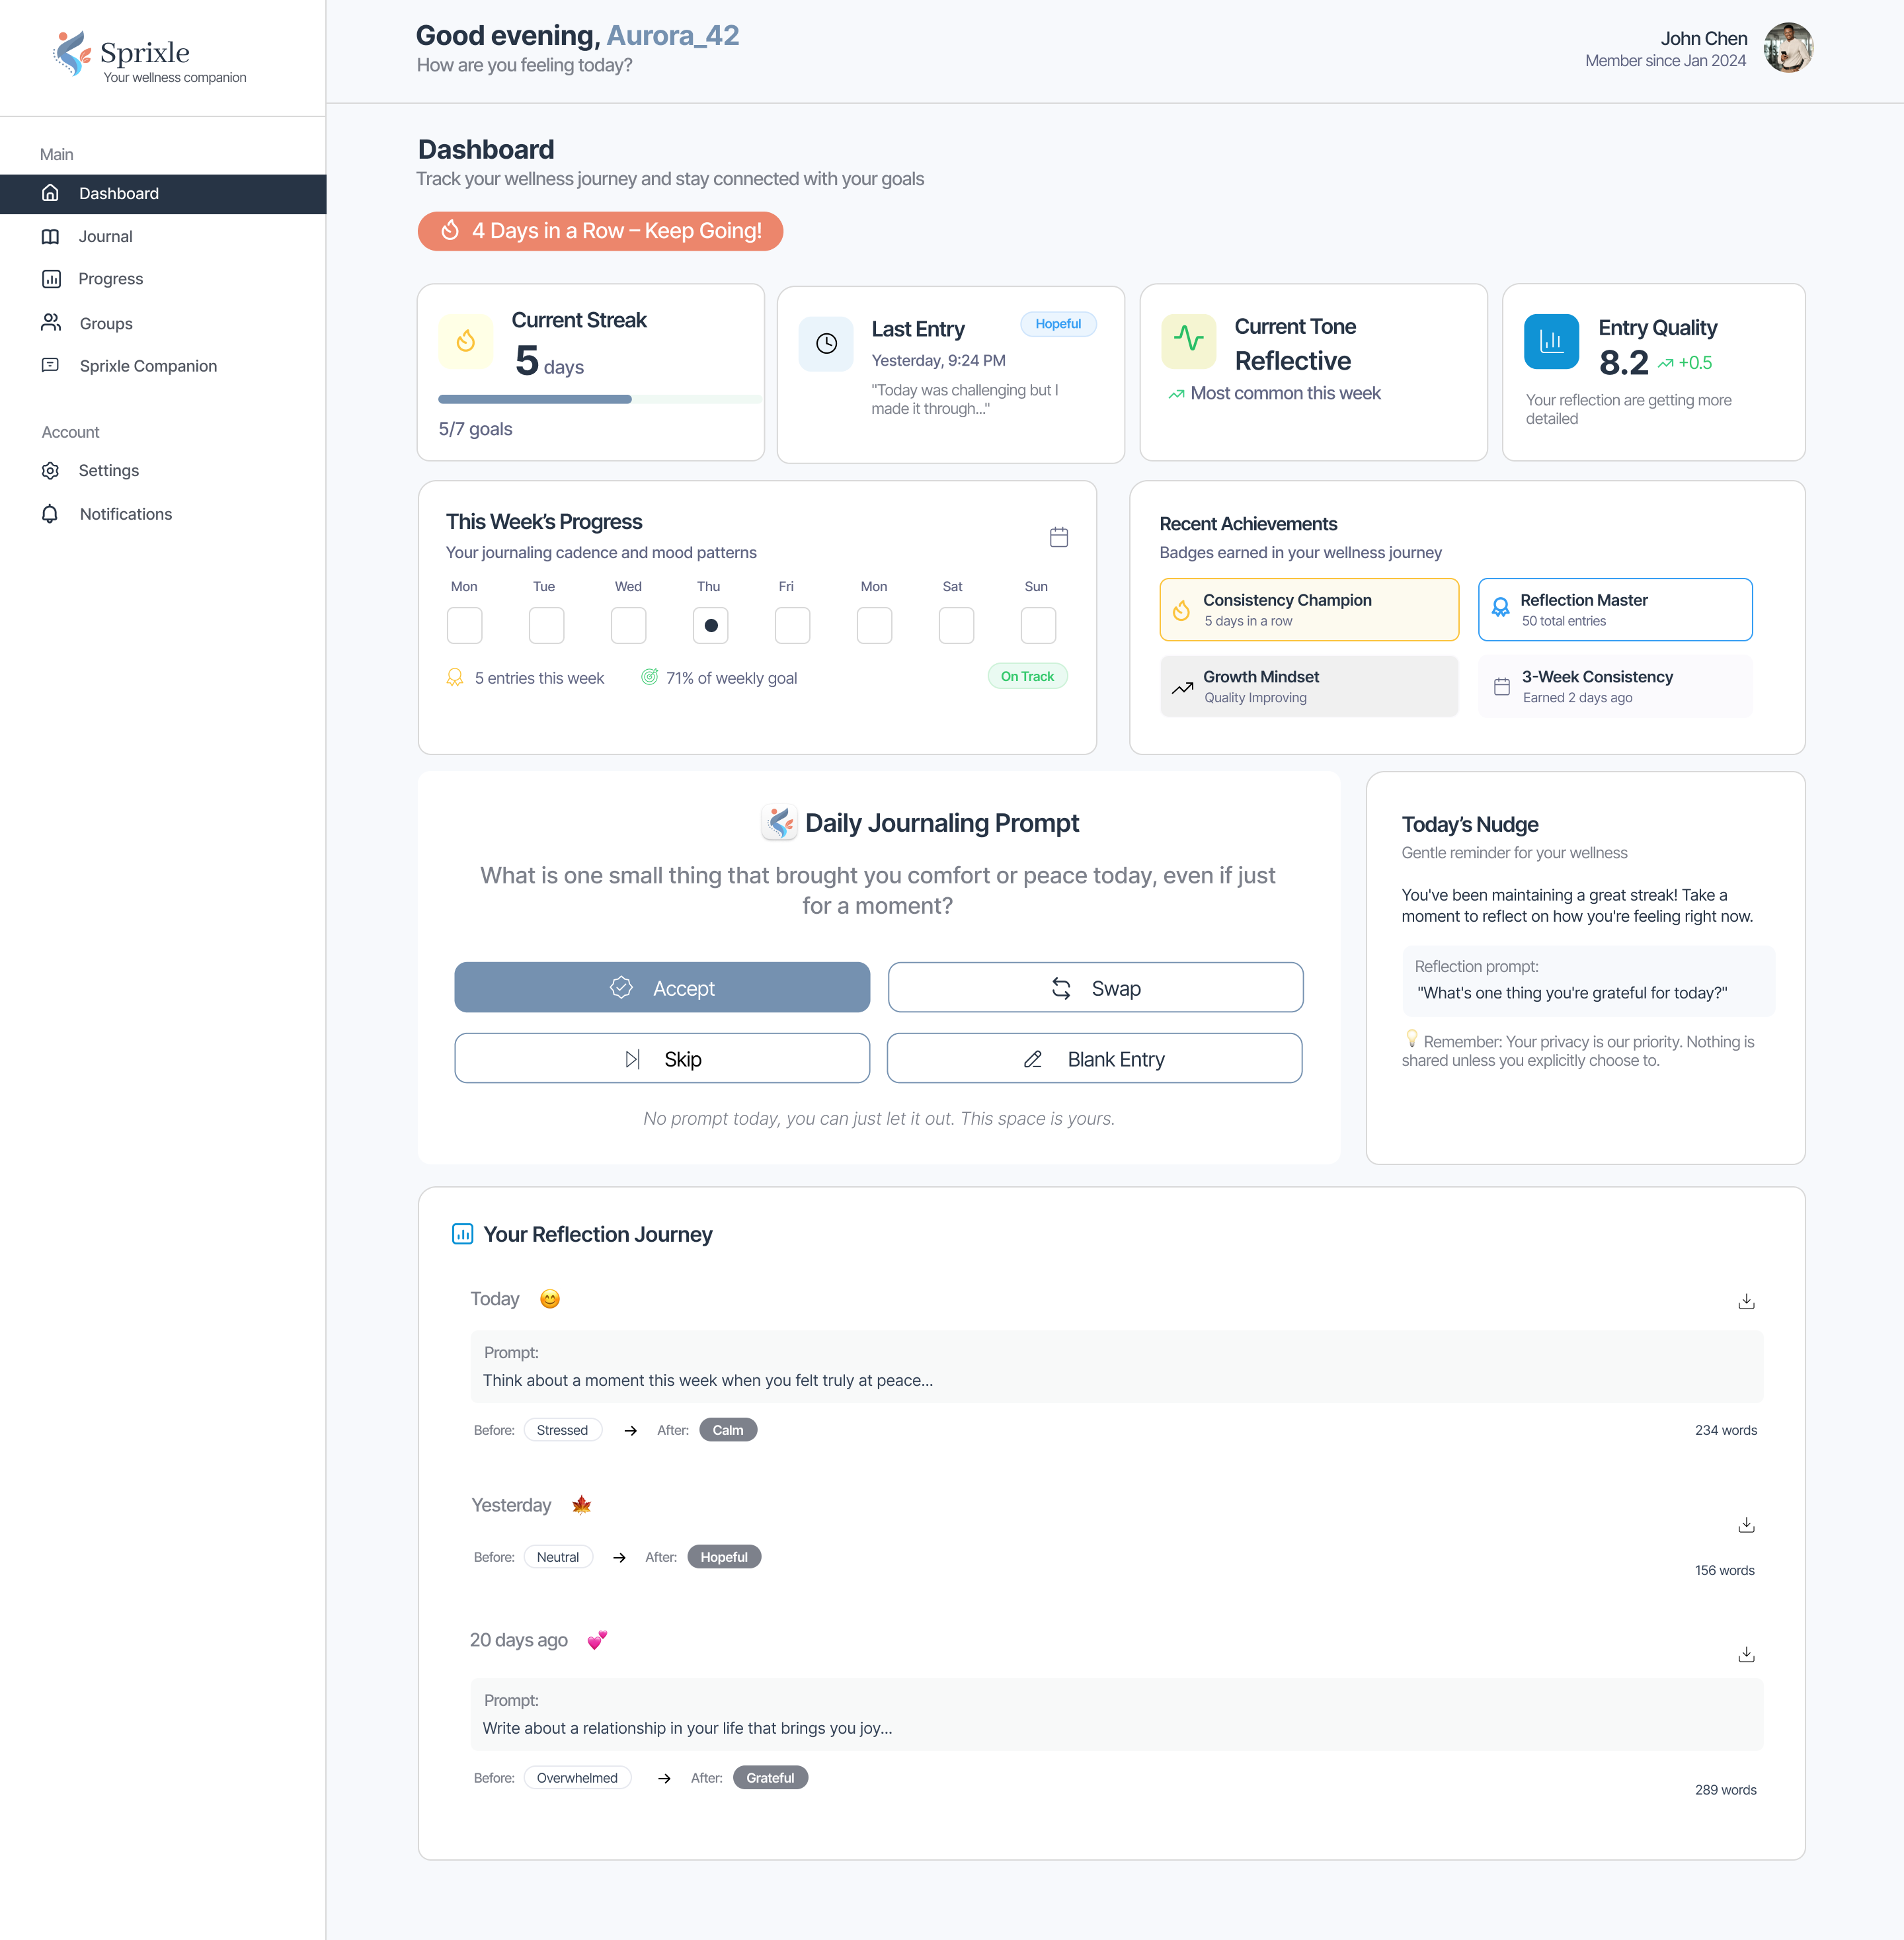Image resolution: width=1904 pixels, height=1940 pixels.
Task: Go to Sprixle Companion in sidebar
Action: (147, 366)
